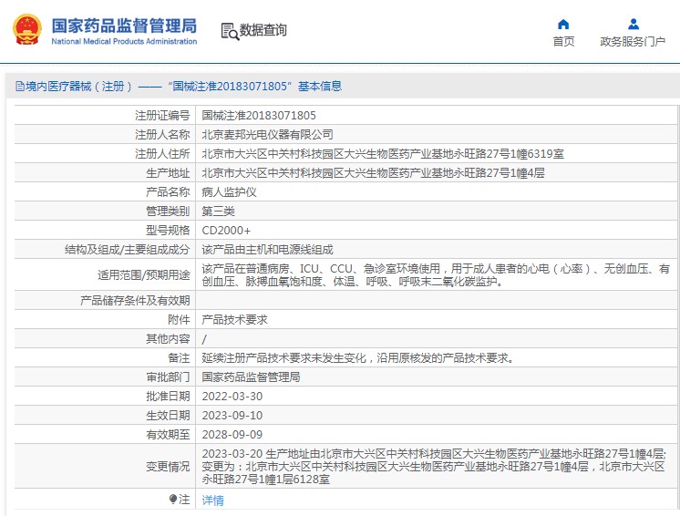Click the document icon before 境内医疗器械
Image resolution: width=680 pixels, height=516 pixels.
(20, 87)
